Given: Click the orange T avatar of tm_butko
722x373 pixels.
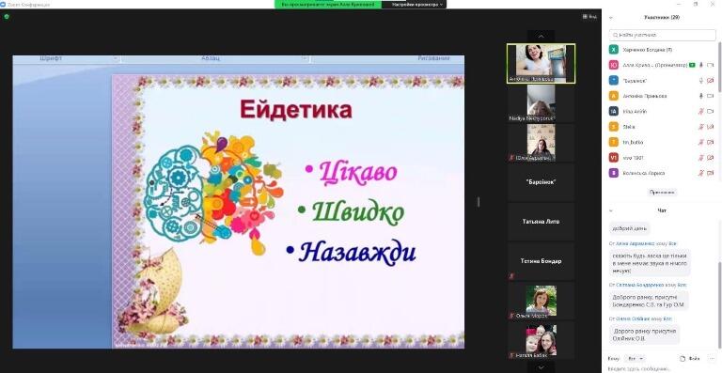Looking at the screenshot, I should coord(613,142).
